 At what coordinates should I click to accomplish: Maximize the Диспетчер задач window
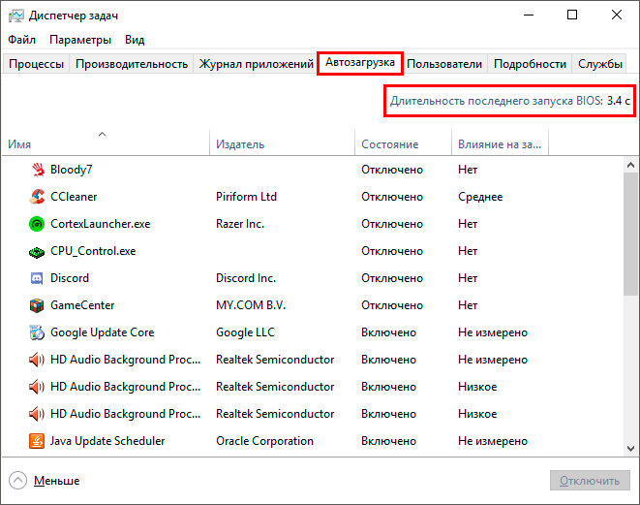tap(572, 16)
